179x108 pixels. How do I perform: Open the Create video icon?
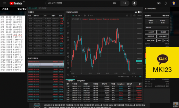pos(159,3)
